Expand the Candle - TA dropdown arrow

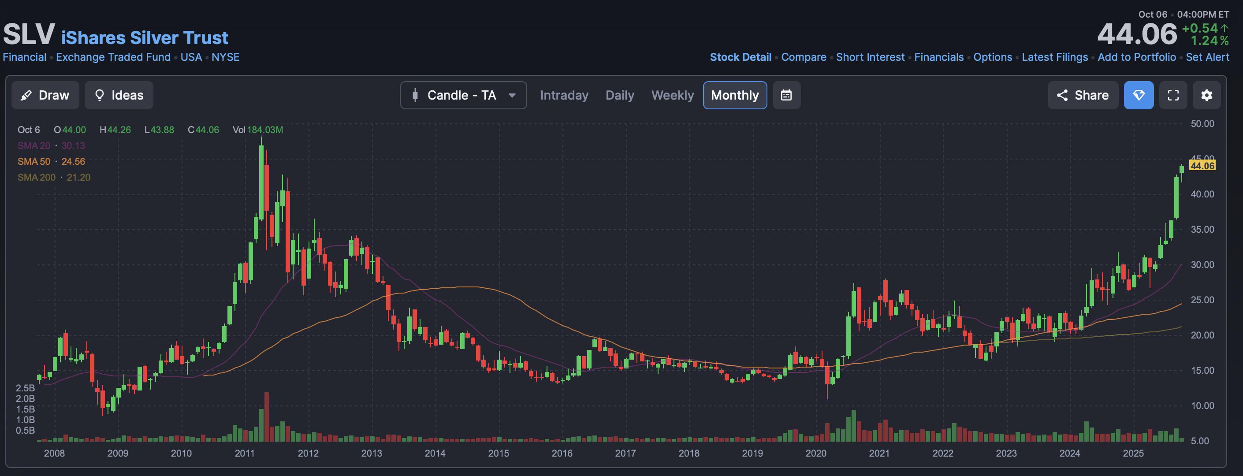tap(512, 95)
